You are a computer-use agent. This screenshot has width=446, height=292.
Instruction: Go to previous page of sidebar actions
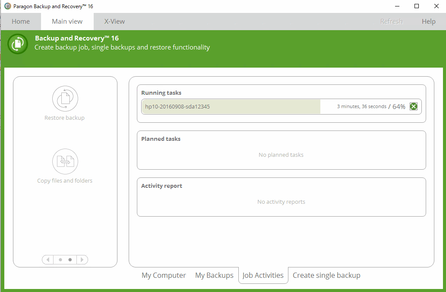[48, 260]
